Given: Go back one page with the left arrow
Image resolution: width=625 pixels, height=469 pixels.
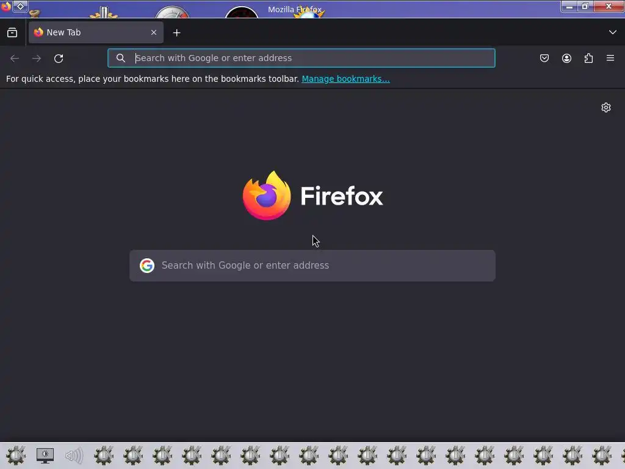Looking at the screenshot, I should pyautogui.click(x=15, y=58).
